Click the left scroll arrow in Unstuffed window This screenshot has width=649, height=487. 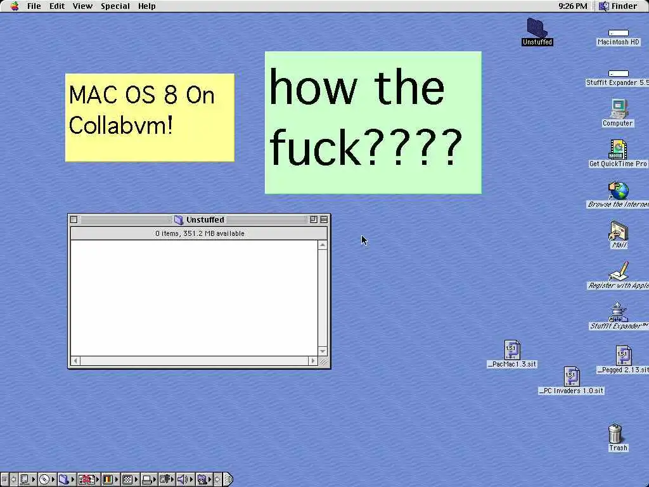click(x=75, y=361)
